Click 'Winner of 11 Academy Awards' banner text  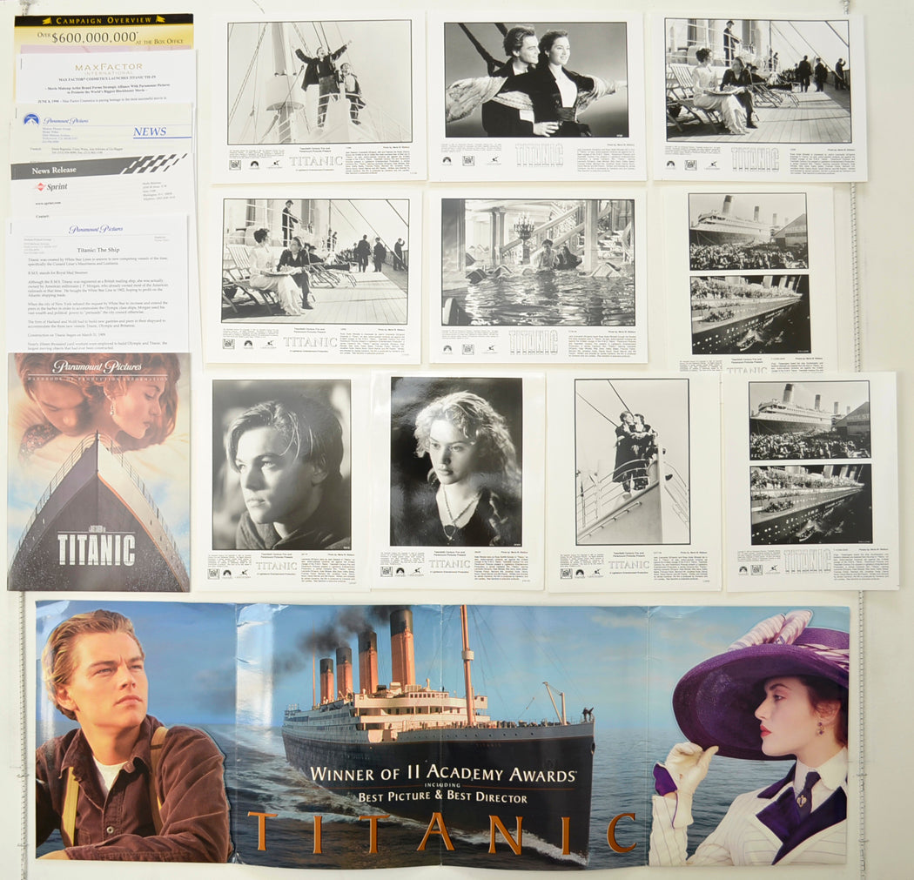442,775
